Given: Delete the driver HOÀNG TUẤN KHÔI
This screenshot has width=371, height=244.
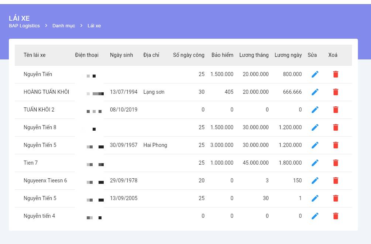Looking at the screenshot, I should (336, 92).
